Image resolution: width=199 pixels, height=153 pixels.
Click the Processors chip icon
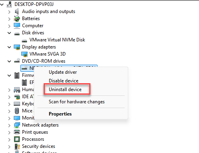pyautogui.click(x=17, y=139)
